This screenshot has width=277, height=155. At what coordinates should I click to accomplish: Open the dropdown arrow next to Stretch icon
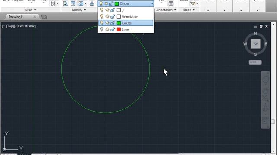coord(58,3)
